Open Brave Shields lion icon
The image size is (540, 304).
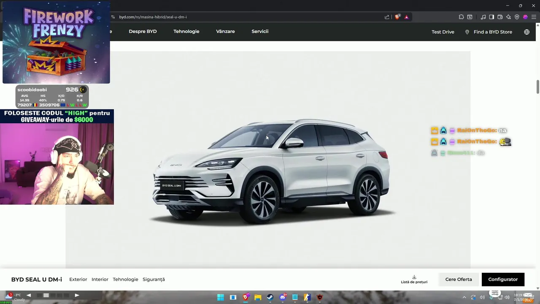[397, 17]
